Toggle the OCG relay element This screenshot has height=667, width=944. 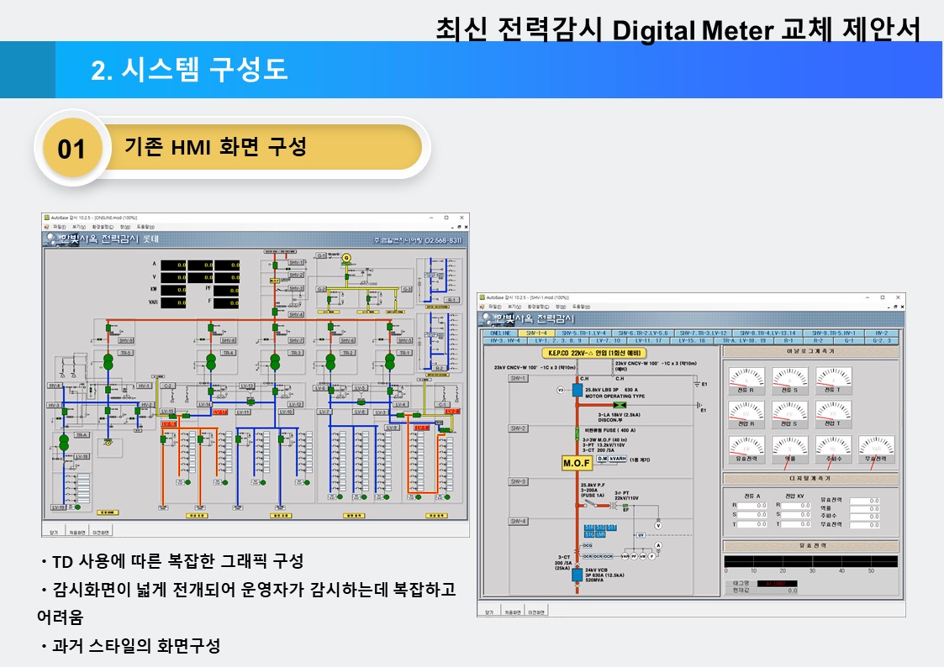588,544
